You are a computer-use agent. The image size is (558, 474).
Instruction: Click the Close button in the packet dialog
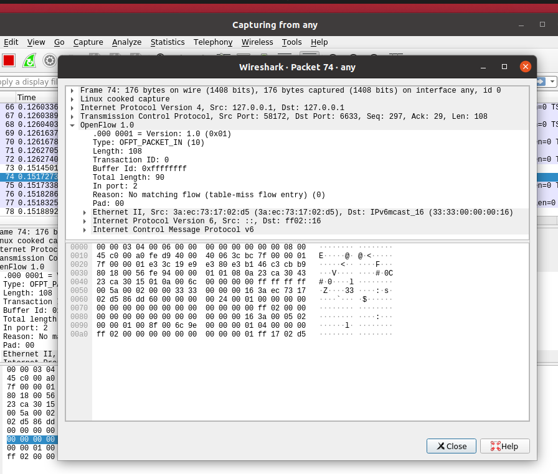pyautogui.click(x=452, y=446)
